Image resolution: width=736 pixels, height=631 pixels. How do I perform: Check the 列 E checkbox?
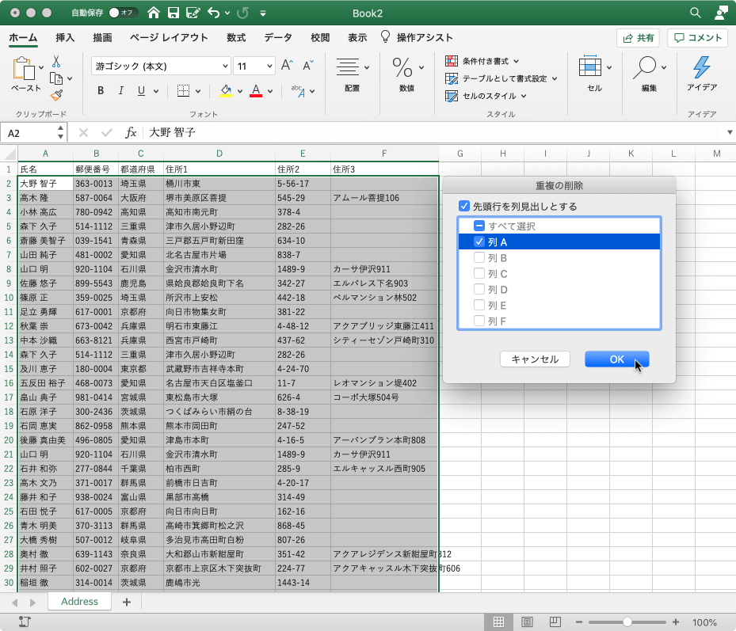click(479, 306)
